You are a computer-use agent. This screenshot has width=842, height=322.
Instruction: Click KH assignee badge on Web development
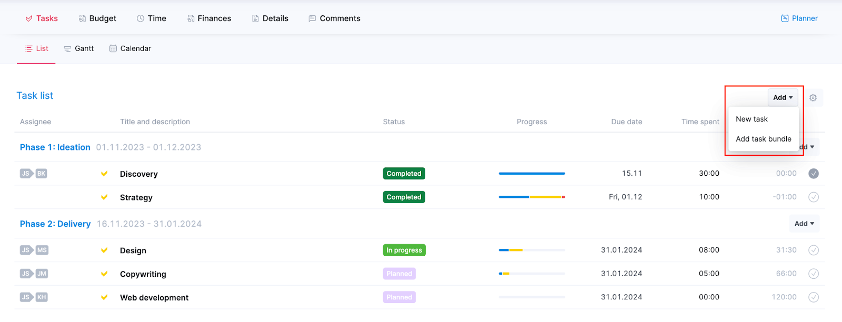coord(42,297)
